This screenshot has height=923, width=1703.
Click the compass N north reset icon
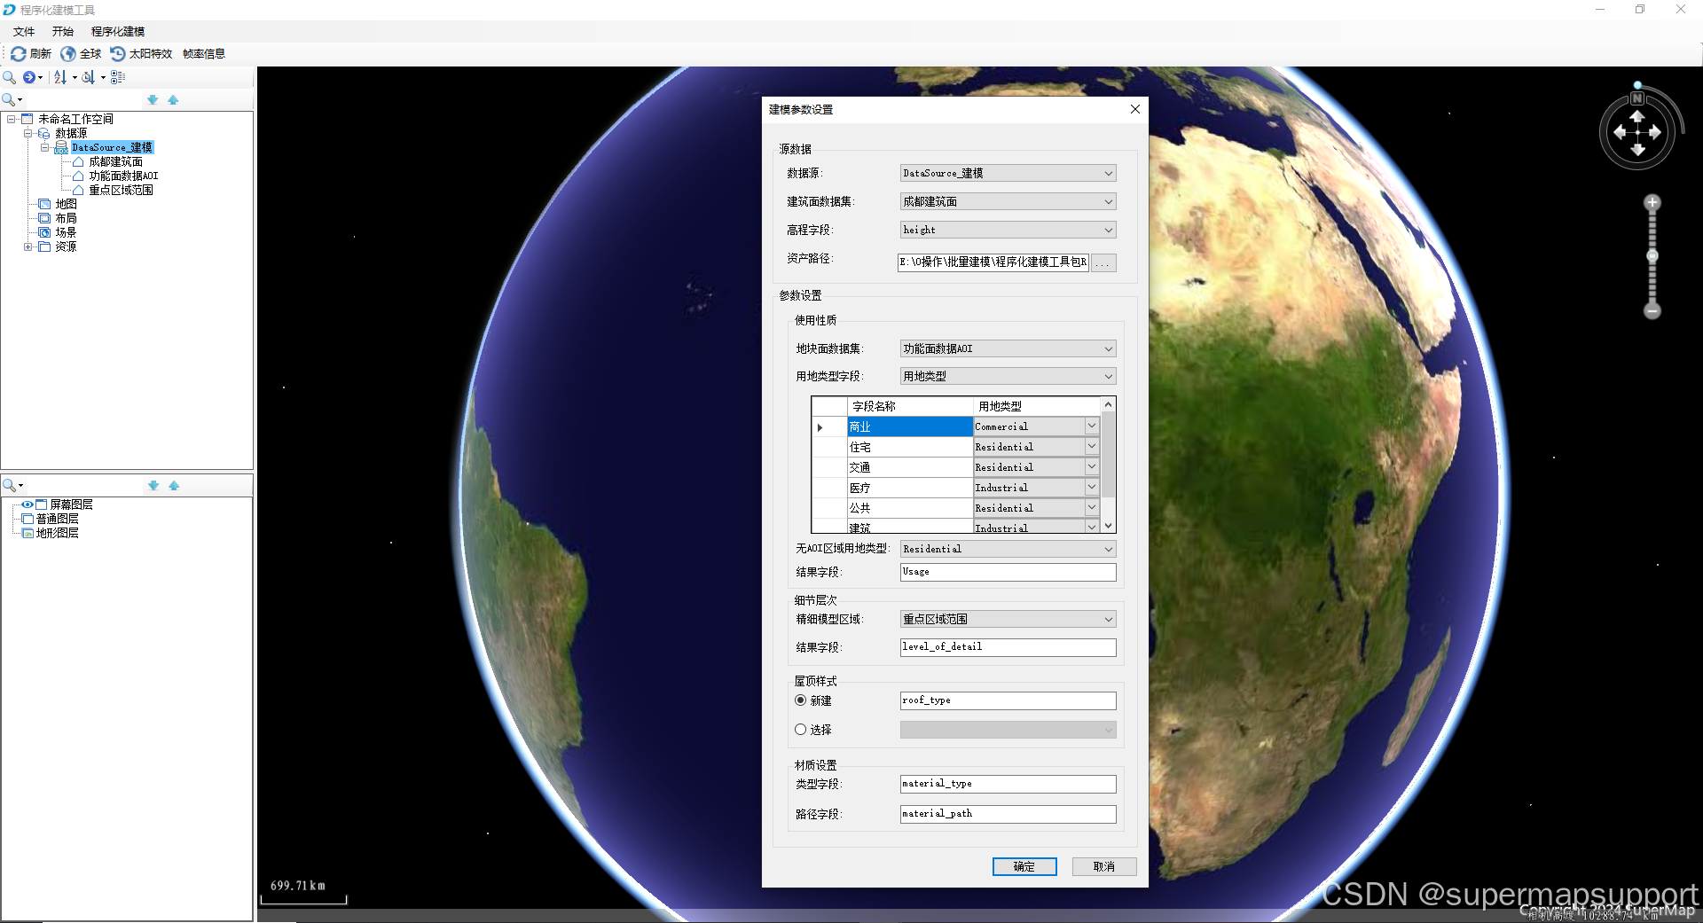point(1637,98)
